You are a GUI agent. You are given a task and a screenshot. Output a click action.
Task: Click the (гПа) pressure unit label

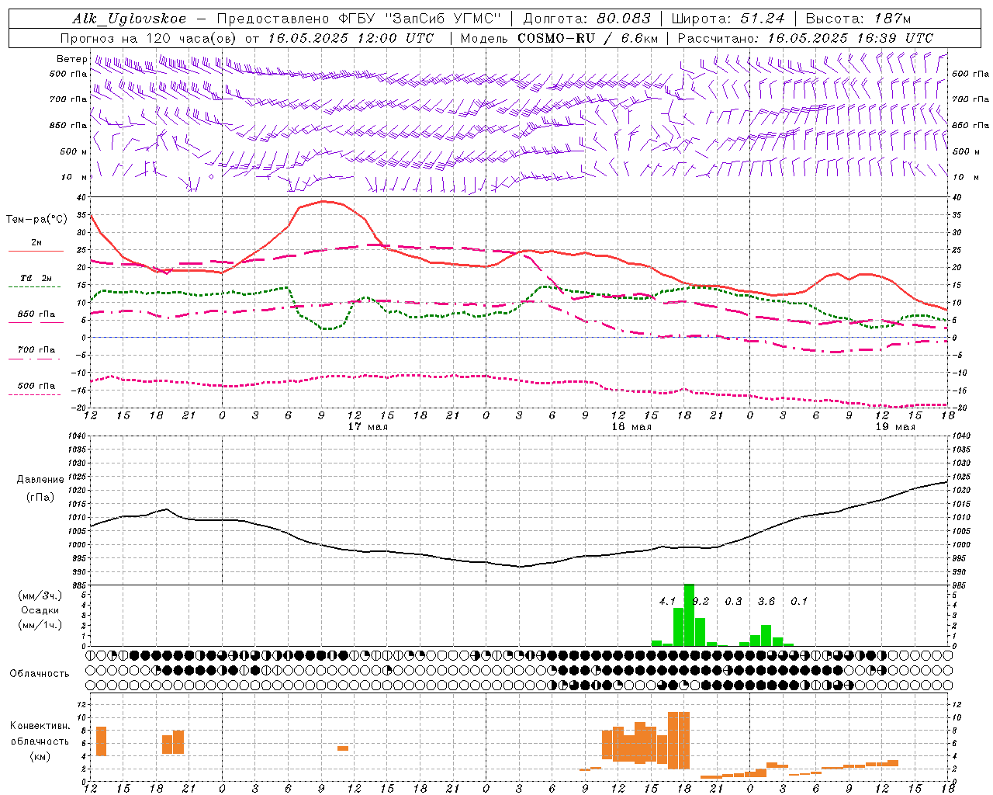40,497
